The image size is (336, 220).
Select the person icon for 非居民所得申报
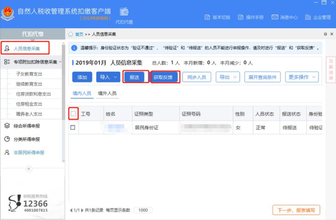tap(7, 152)
